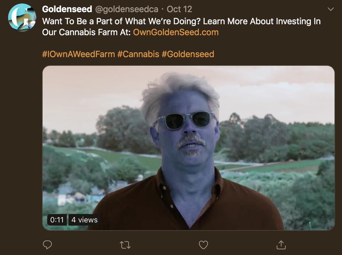Retweet the Goldenseed cannabis farm post
Screen dimensions: 342x255
point(125,245)
